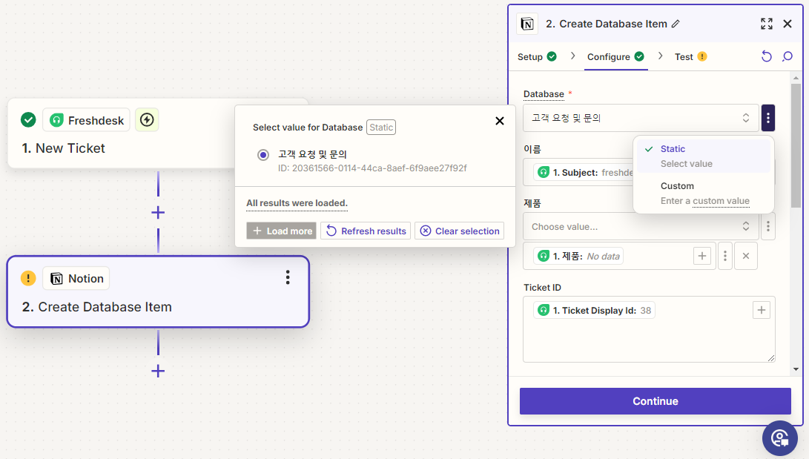This screenshot has width=809, height=459.
Task: Close the Create Database Item panel
Action: click(x=787, y=24)
